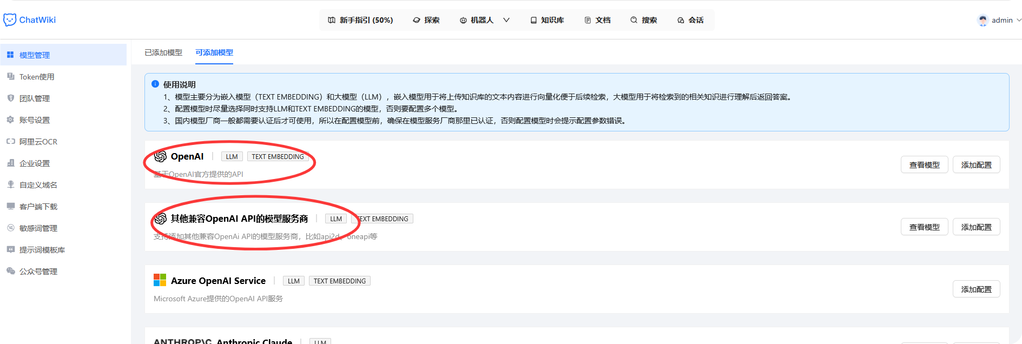The height and width of the screenshot is (344, 1022).
Task: Click the 机器人 robot icon
Action: (463, 20)
